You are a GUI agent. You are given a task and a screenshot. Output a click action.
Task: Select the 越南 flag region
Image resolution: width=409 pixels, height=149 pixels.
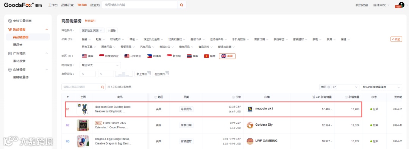click(x=210, y=56)
